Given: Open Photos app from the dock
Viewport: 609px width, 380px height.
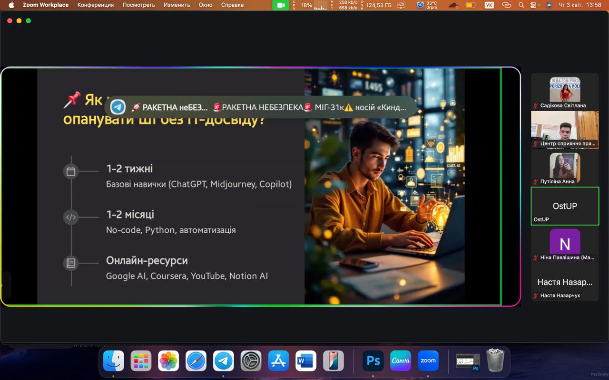Looking at the screenshot, I should click(168, 361).
